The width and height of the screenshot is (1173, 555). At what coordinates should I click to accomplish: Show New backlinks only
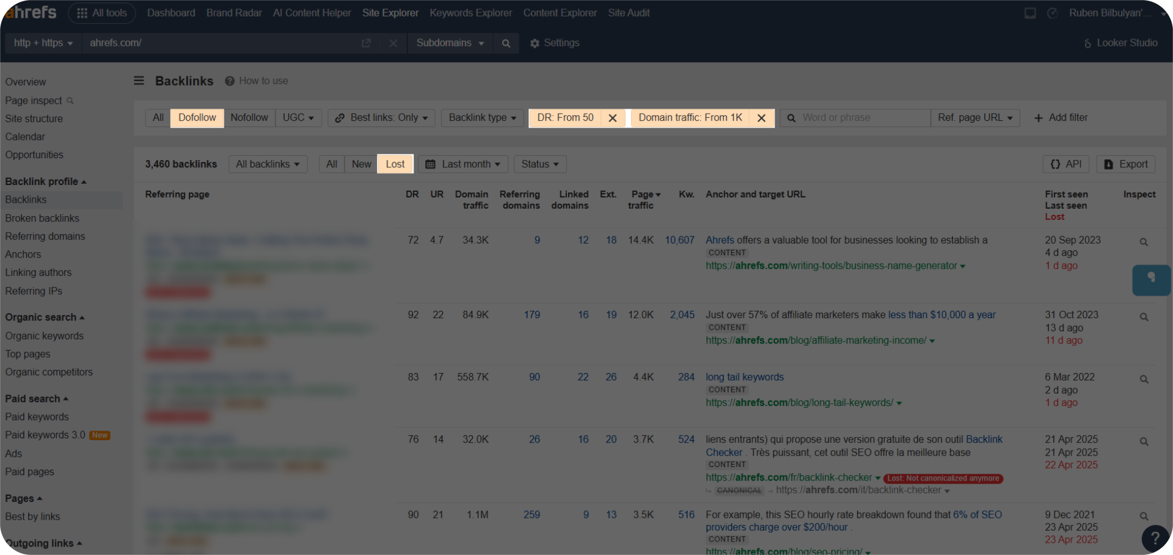pos(361,164)
